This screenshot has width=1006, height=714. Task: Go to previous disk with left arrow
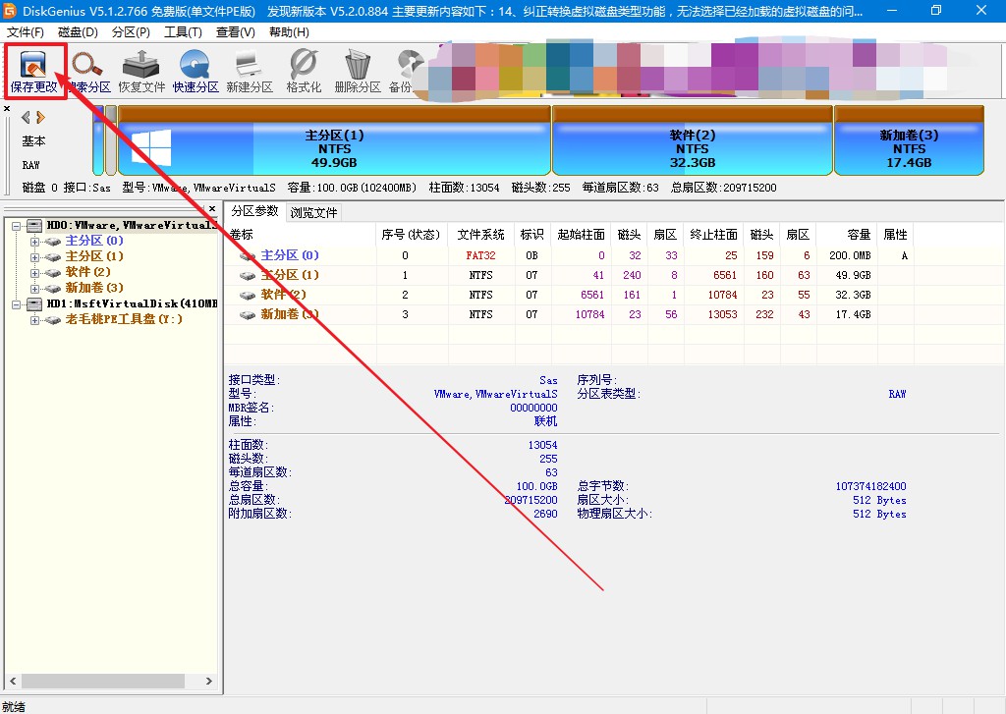point(26,118)
